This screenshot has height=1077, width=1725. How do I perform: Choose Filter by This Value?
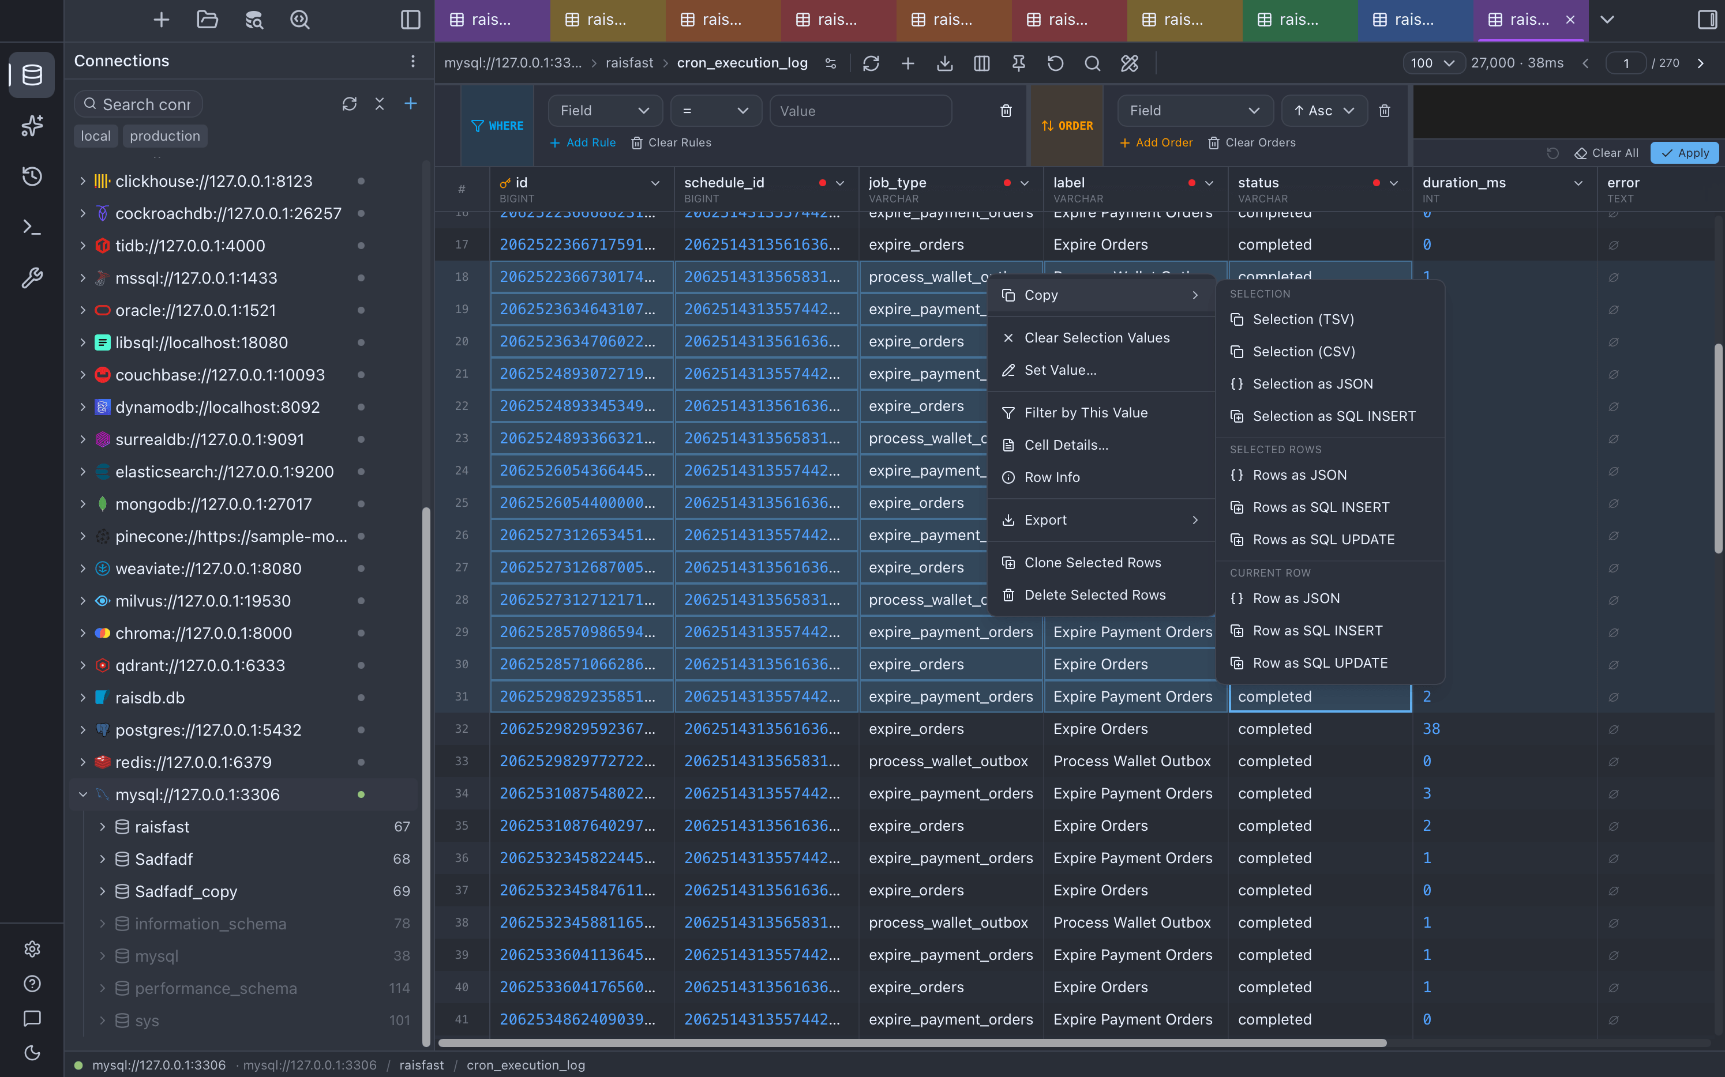1101,413
